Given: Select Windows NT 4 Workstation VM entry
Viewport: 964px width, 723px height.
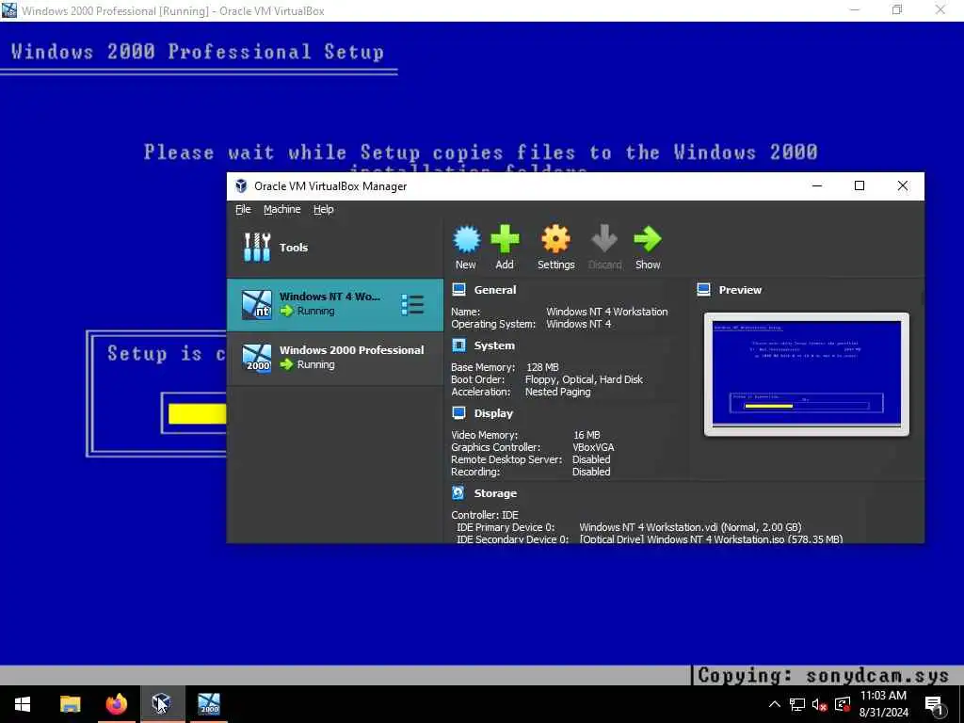Looking at the screenshot, I should click(335, 305).
